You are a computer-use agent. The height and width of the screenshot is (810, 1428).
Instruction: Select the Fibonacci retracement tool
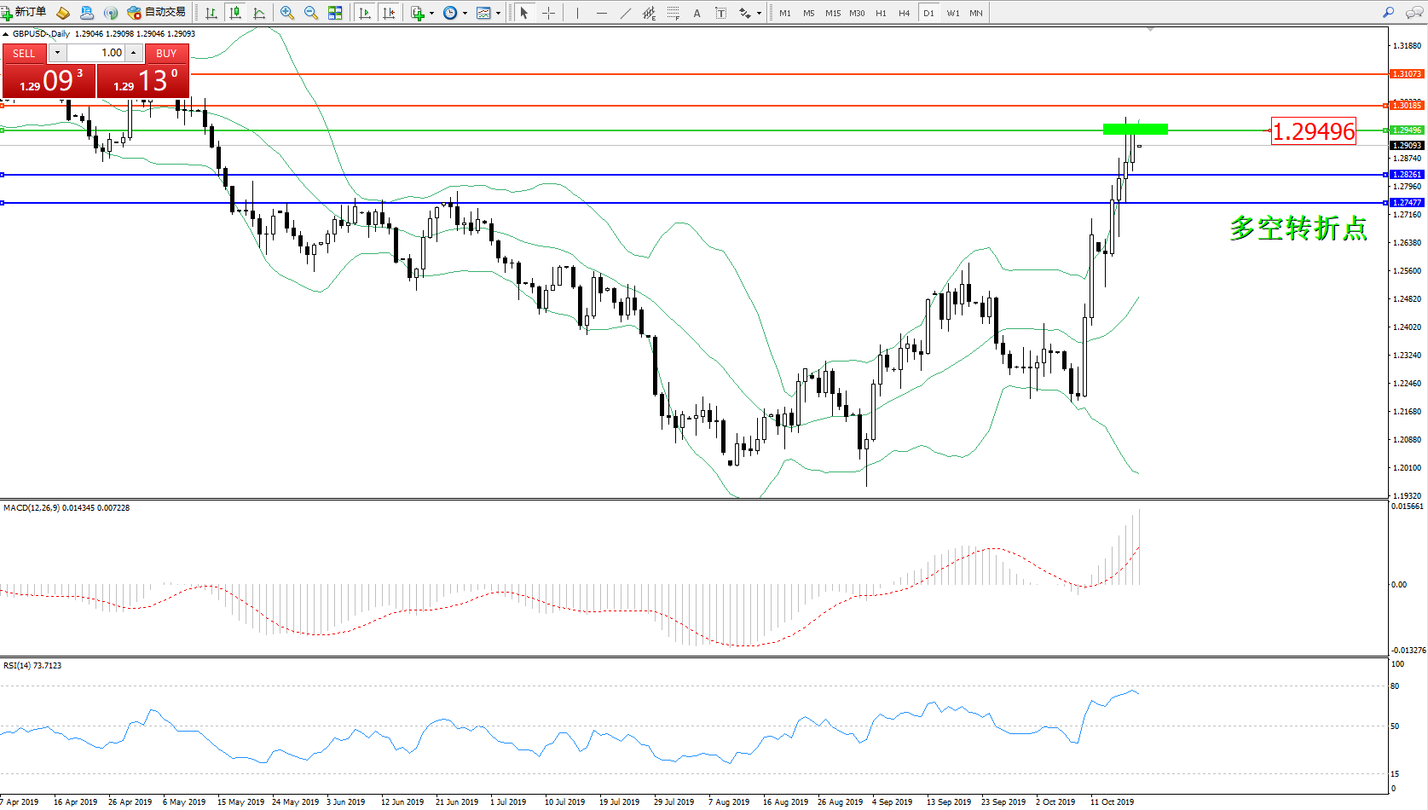pos(674,13)
